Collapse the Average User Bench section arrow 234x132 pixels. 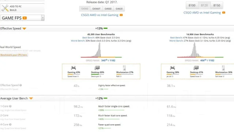point(31,98)
